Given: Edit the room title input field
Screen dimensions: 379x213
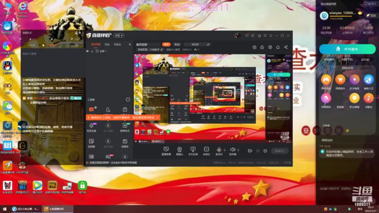Looking at the screenshot, I should tap(148, 44).
